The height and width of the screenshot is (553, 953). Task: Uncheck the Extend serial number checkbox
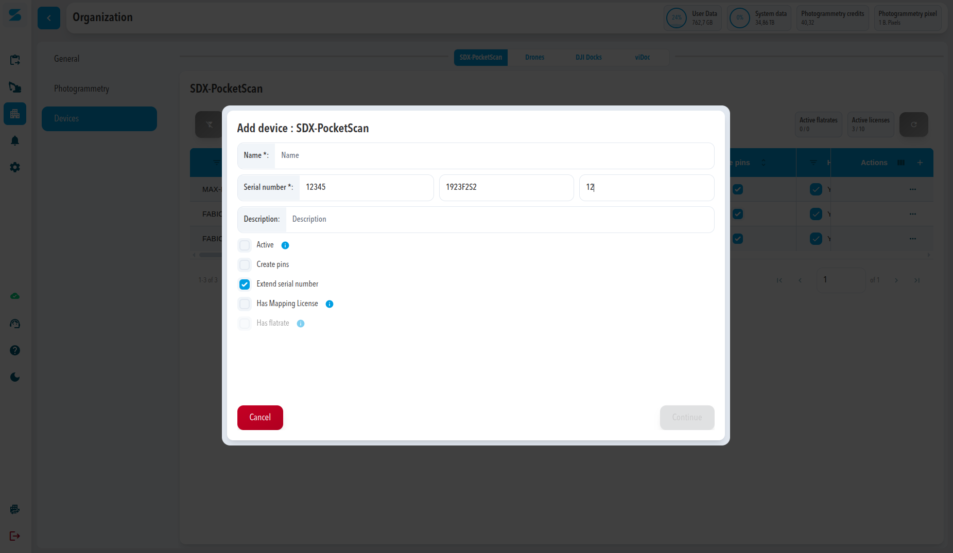coord(245,284)
